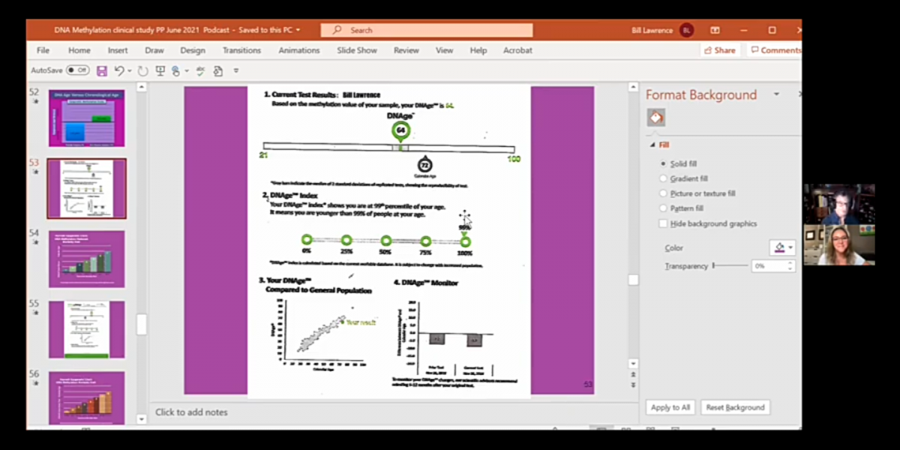The image size is (900, 450).
Task: Switch to the Home tab
Action: [79, 50]
